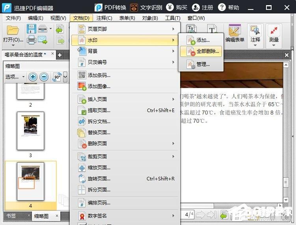296x225 pixels.
Task: Choose Split Document menu entry
Action: tap(125, 122)
